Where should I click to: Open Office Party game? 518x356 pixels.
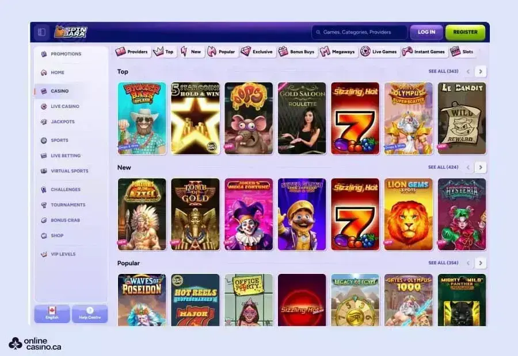pos(249,300)
